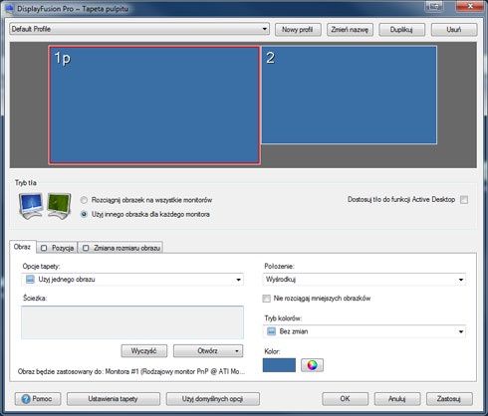Toggle the checkbox on the Pozycja tab

[44, 248]
